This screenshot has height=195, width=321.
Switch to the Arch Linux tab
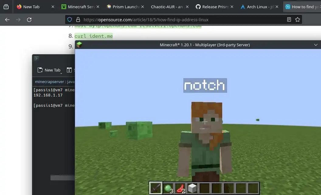(x=259, y=7)
